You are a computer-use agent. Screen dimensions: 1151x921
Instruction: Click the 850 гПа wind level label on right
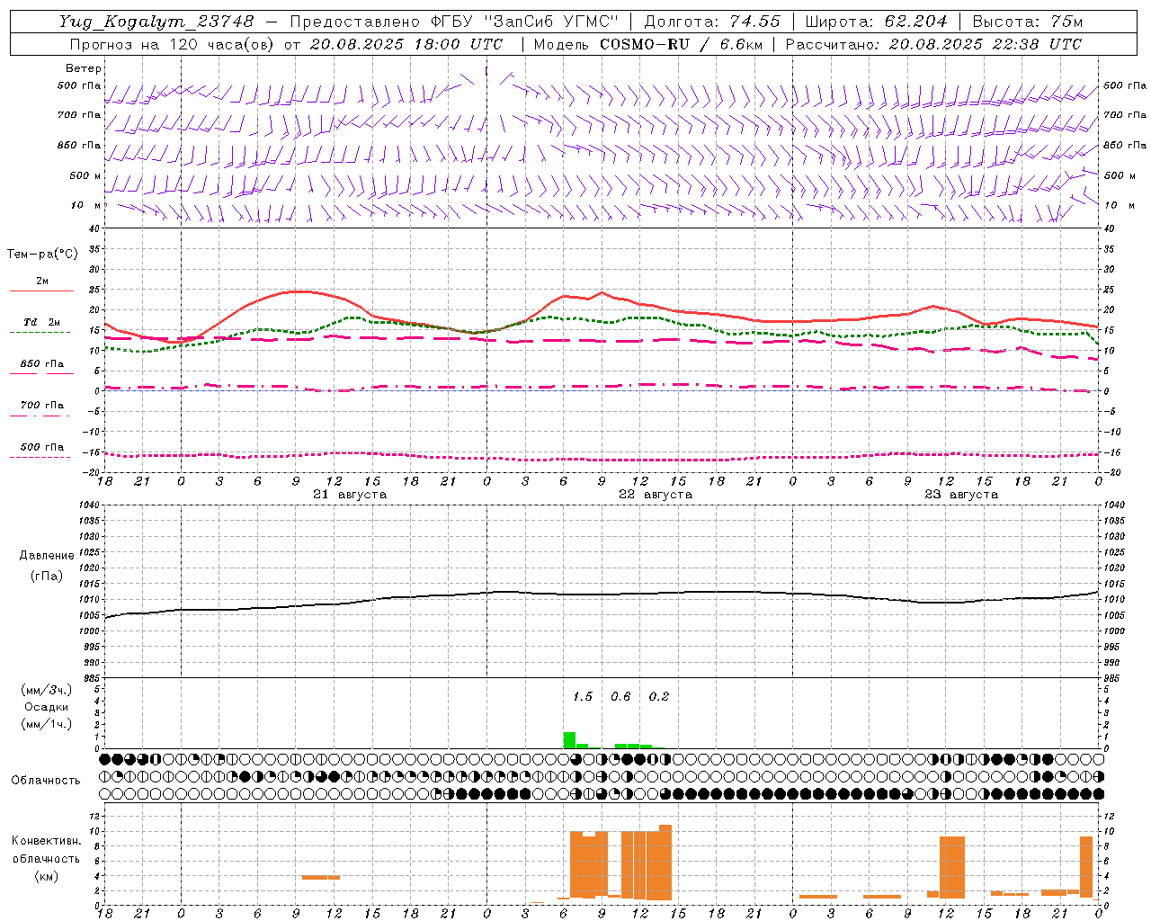pyautogui.click(x=1125, y=145)
